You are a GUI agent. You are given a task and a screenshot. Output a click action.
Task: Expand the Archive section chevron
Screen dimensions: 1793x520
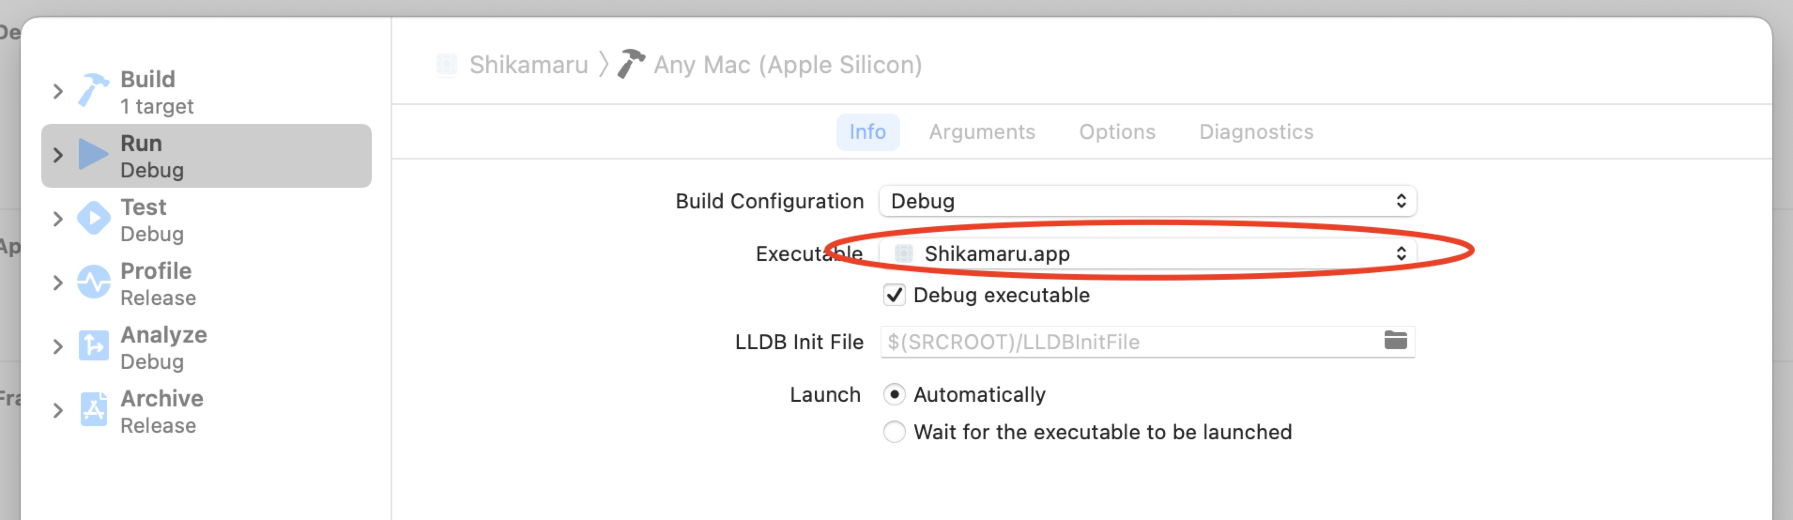click(x=58, y=411)
